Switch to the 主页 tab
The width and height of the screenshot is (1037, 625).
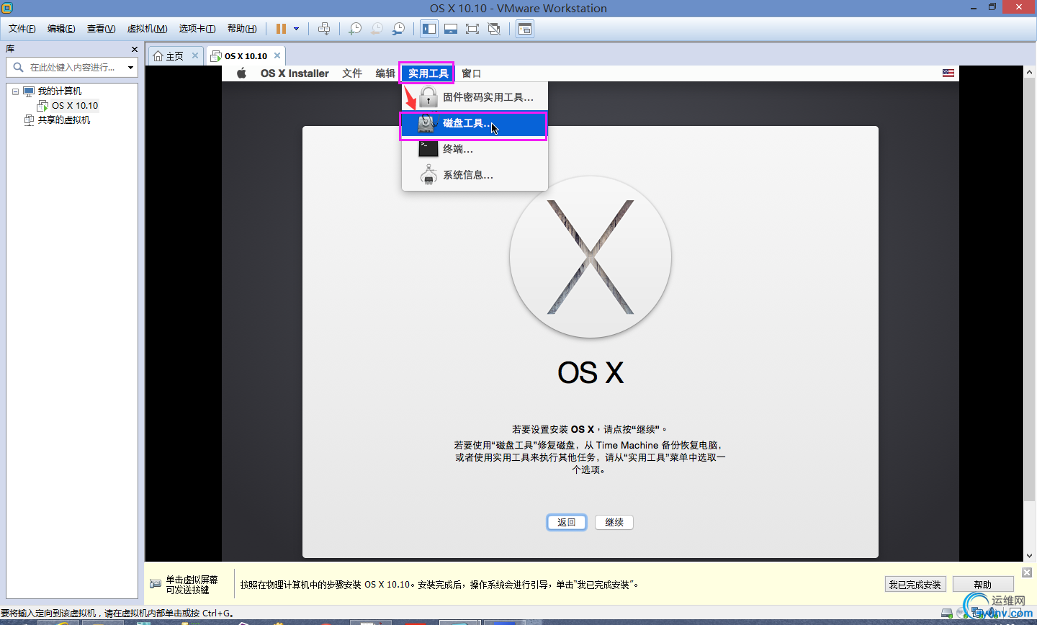coord(176,55)
